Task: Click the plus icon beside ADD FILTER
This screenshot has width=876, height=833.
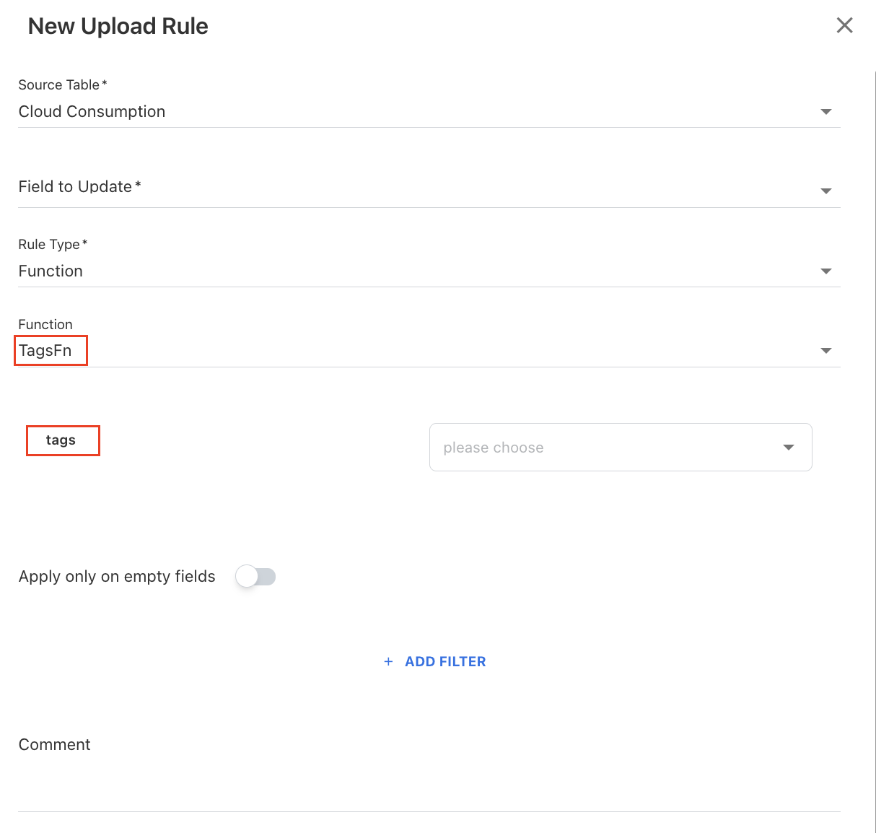Action: [x=388, y=661]
